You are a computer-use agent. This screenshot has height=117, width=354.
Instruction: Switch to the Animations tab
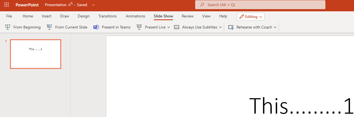point(135,16)
